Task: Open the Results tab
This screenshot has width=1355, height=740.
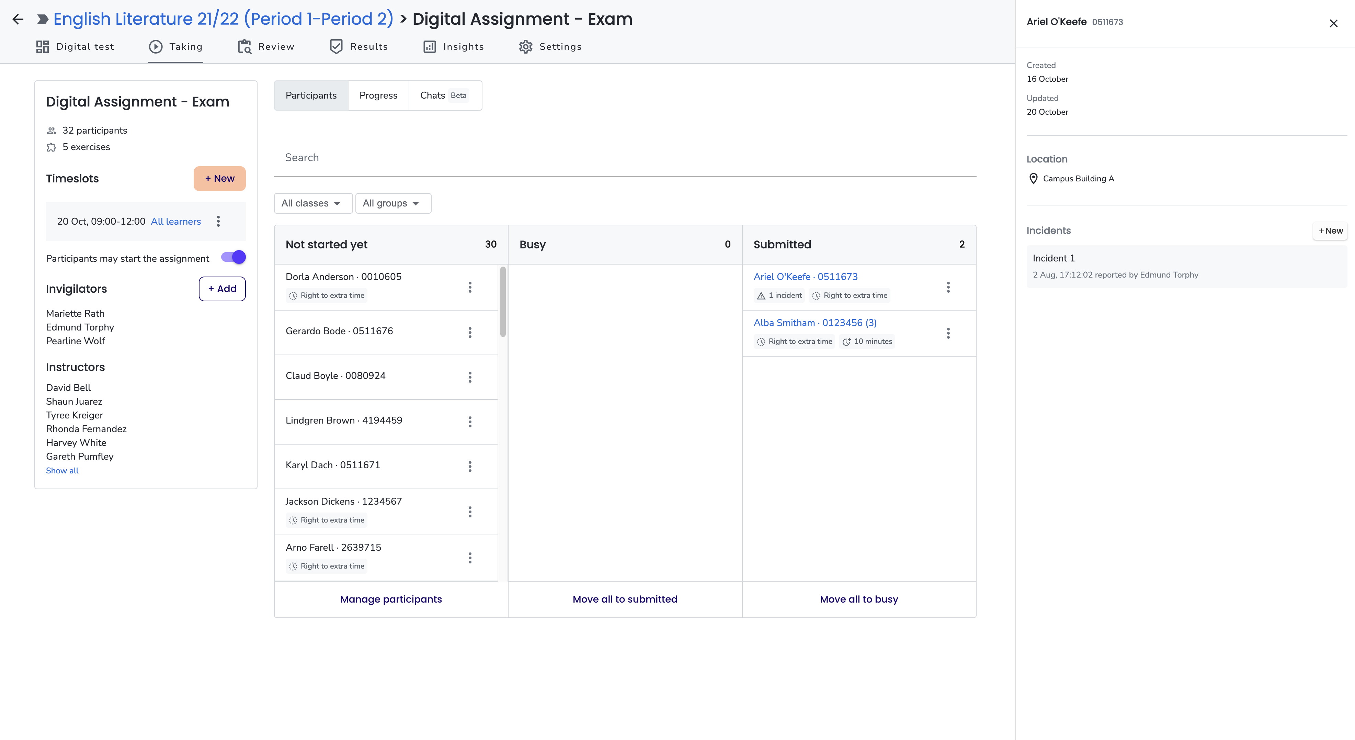Action: (359, 47)
